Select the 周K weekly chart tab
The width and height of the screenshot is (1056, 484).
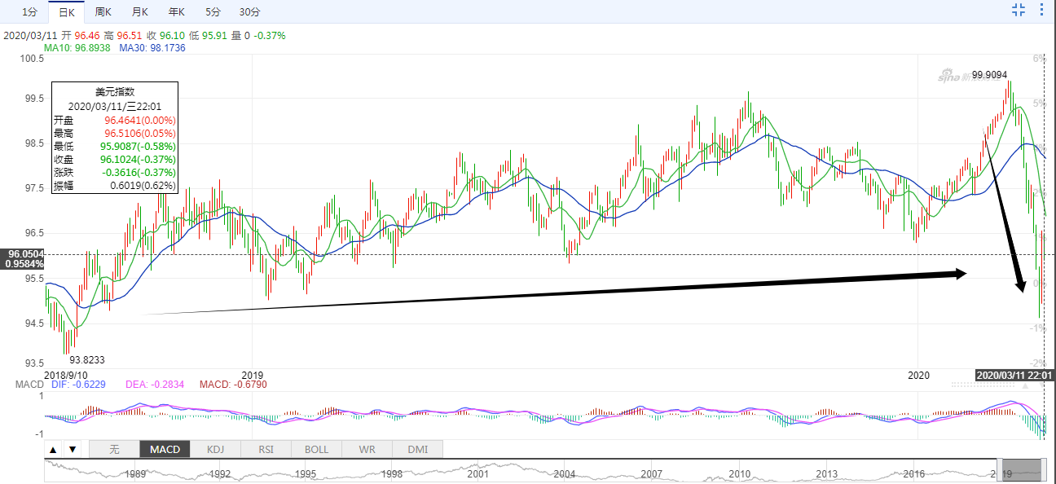pos(103,11)
